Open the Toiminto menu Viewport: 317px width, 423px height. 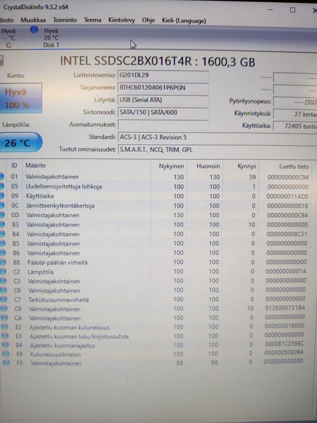click(x=65, y=20)
